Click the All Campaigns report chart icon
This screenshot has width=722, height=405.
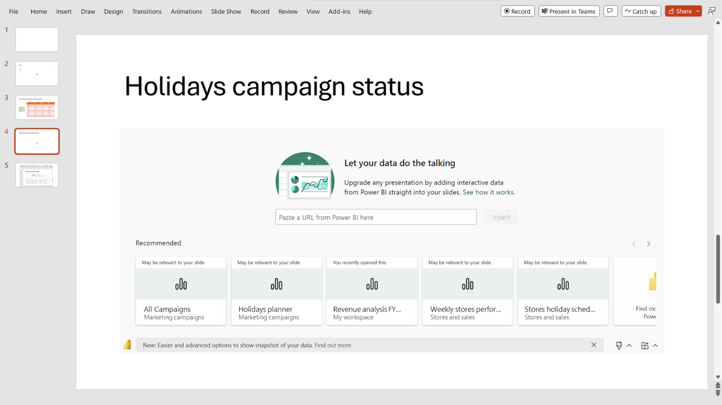[181, 284]
